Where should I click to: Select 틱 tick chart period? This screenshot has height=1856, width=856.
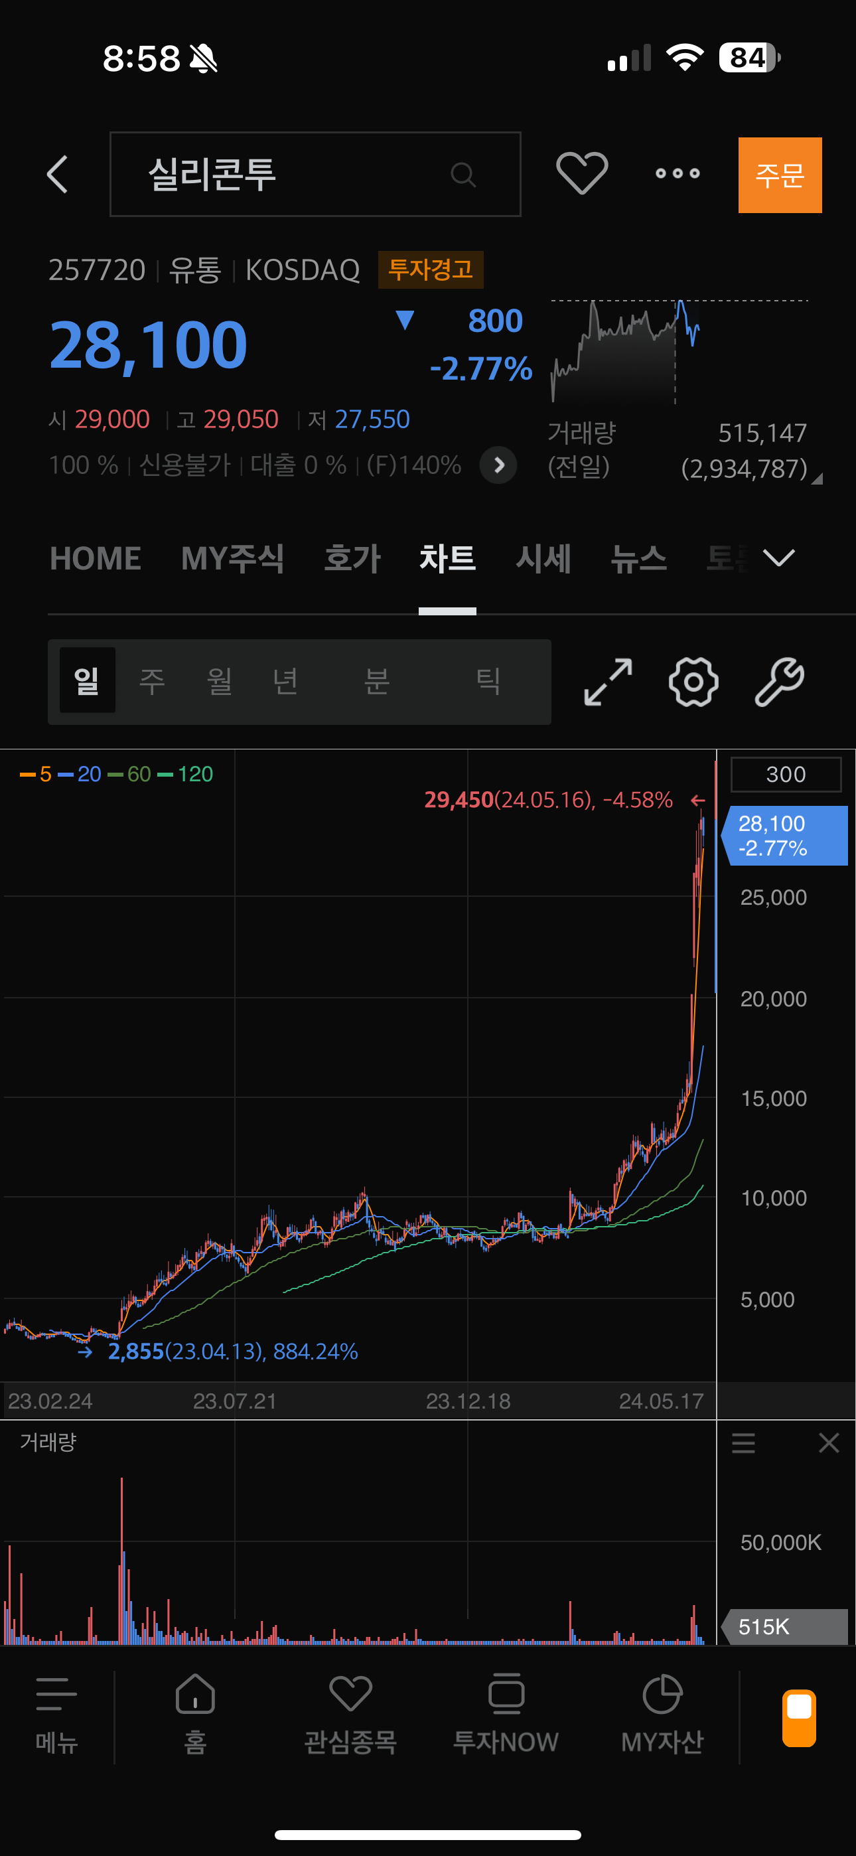pos(488,680)
